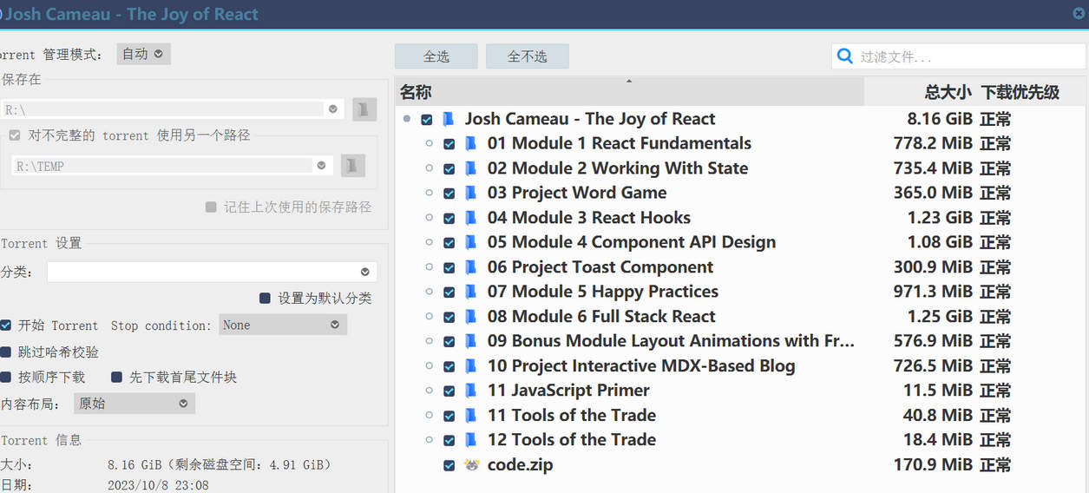Screen dimensions: 1089x493
Task: Click folder icon of 07 Module 5 Happy Practices
Action: point(470,292)
